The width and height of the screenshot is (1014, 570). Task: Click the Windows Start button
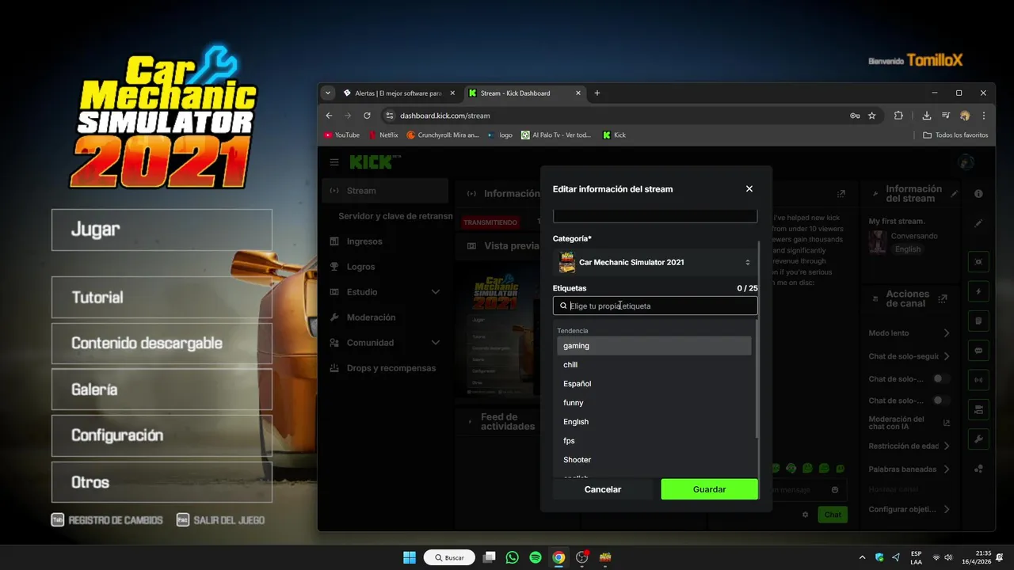coord(410,557)
